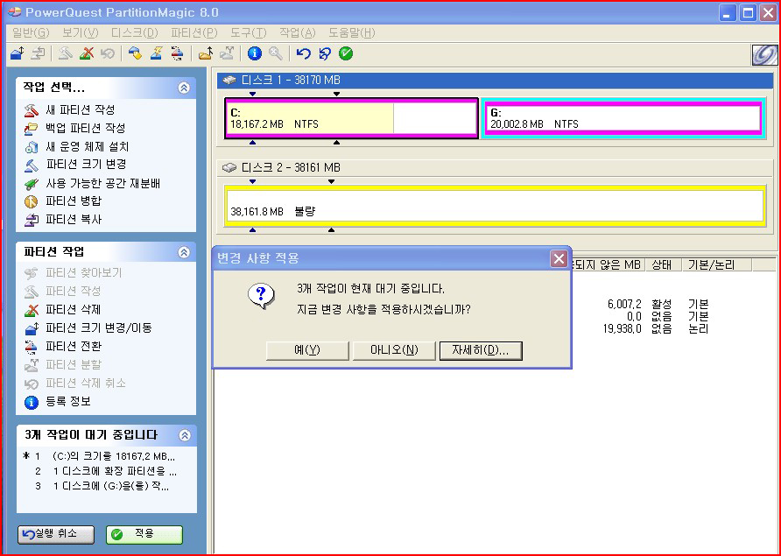Image resolution: width=781 pixels, height=556 pixels.
Task: Open the 도움말(H) menu
Action: tap(352, 33)
